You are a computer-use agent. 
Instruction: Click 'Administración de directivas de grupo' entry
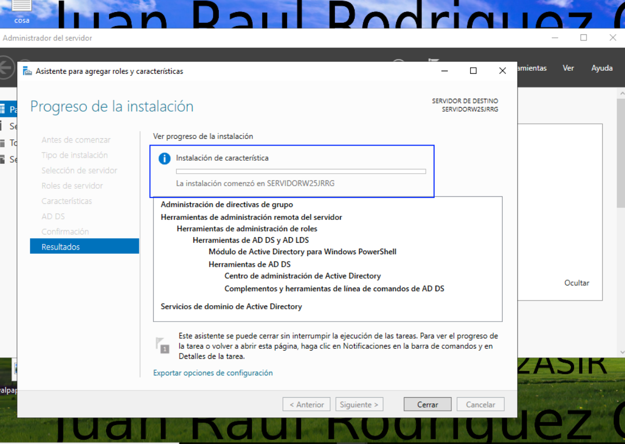point(227,205)
